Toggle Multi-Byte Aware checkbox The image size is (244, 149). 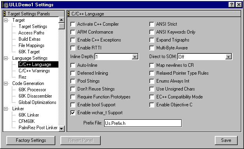(x=152, y=48)
